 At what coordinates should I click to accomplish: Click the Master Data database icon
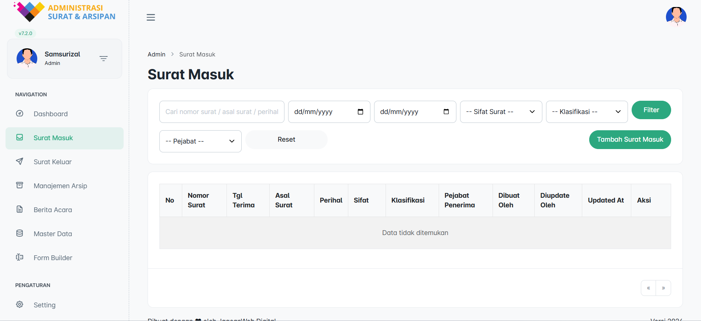[20, 233]
